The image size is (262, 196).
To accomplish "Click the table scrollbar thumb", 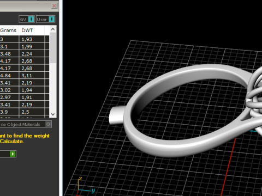I will pos(53,48).
